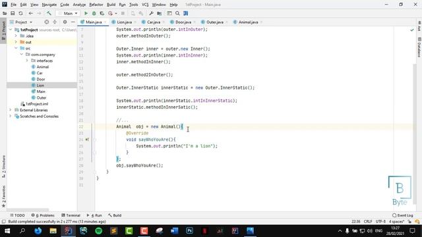Click the Synchronize/reload toolbar icon
Viewport: 422px width, 237px height.
coord(20,13)
